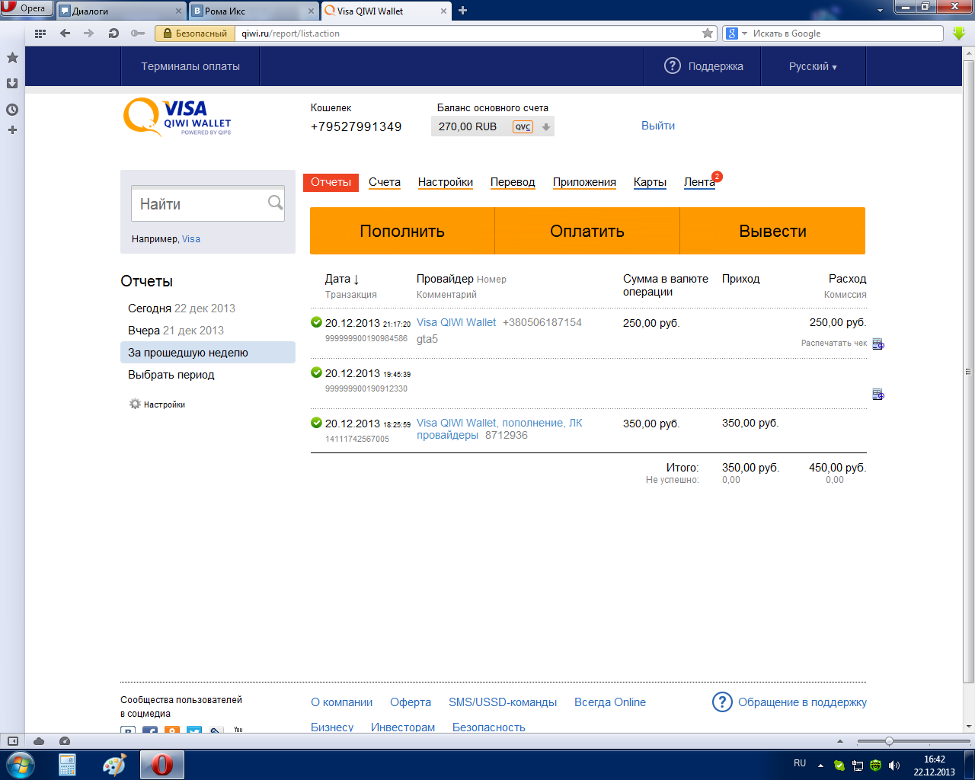Click the Вывести button
Screen dimensions: 975x780
click(x=772, y=231)
